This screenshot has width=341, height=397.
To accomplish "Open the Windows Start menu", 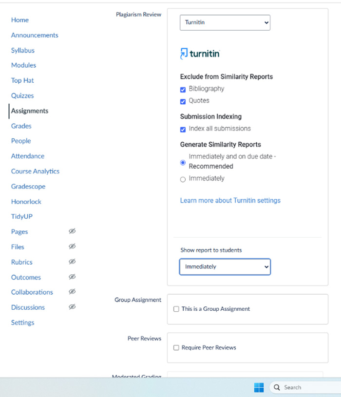I will [259, 387].
